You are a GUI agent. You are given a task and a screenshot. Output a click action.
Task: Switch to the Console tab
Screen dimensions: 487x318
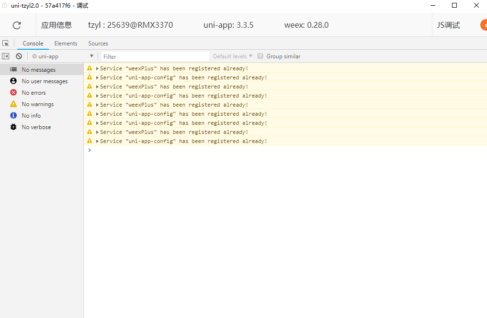tap(33, 44)
